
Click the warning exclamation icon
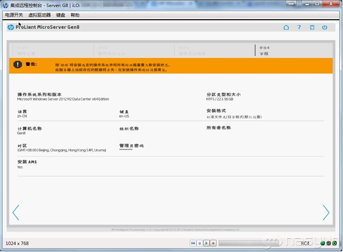tap(18, 65)
